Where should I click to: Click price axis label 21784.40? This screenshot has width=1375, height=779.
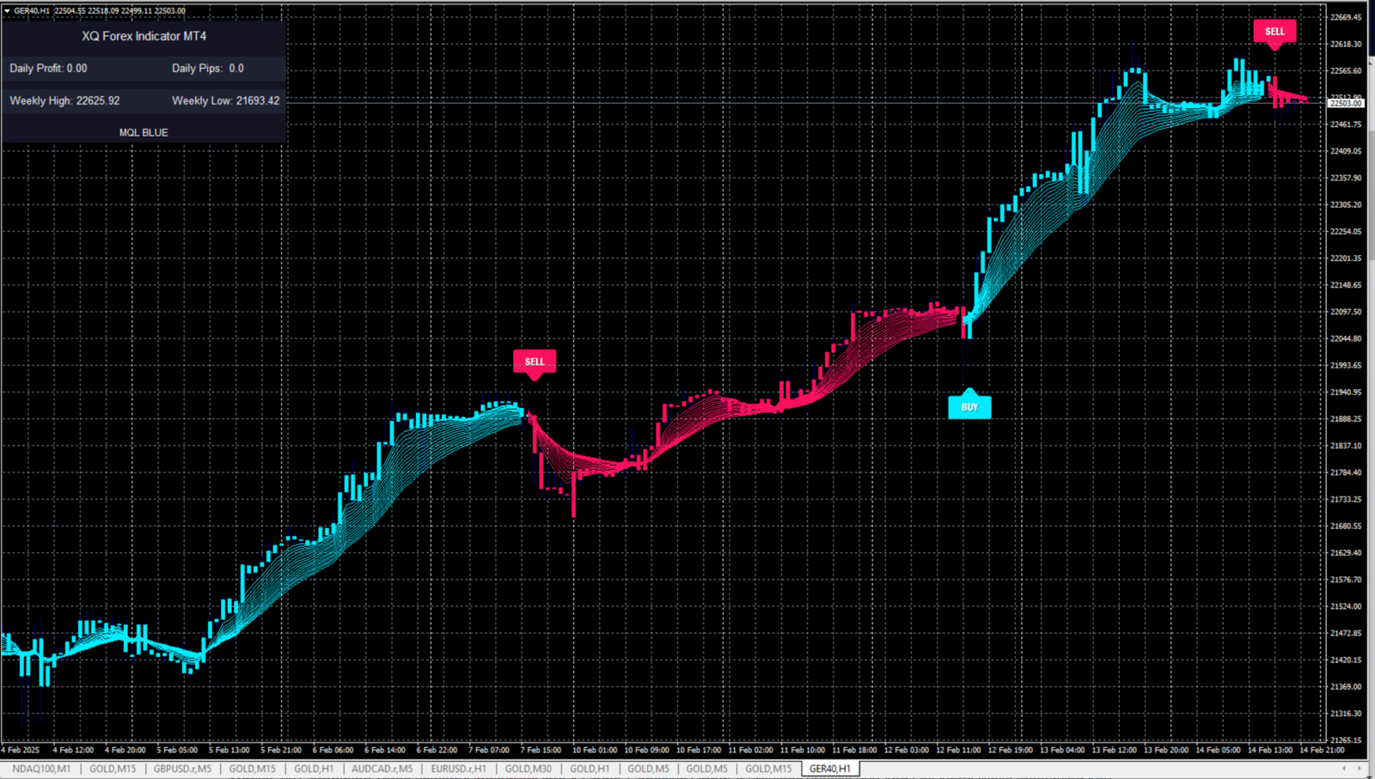click(1346, 472)
